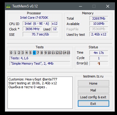Click the 'Tests: 4,1,6' field

click(40, 58)
